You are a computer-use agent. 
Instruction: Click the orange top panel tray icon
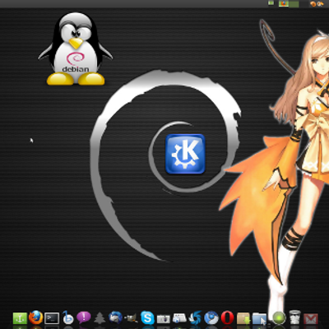click(313, 4)
